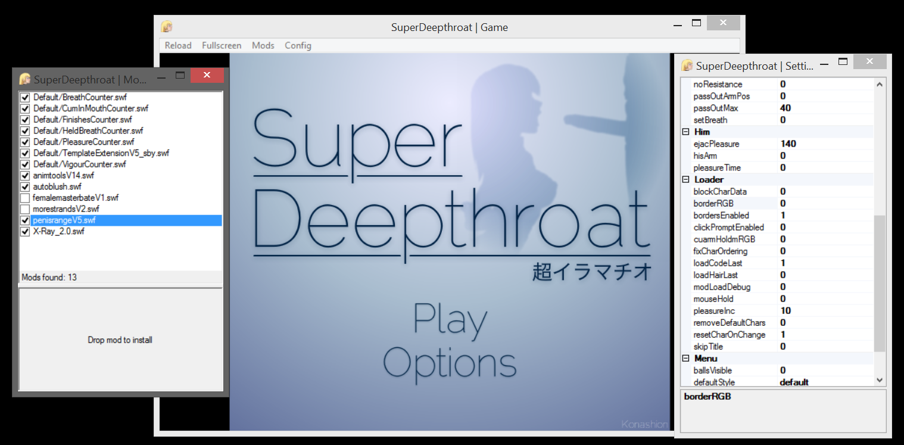This screenshot has height=445, width=904.
Task: Click the Settings list scroll down arrow
Action: click(x=880, y=379)
